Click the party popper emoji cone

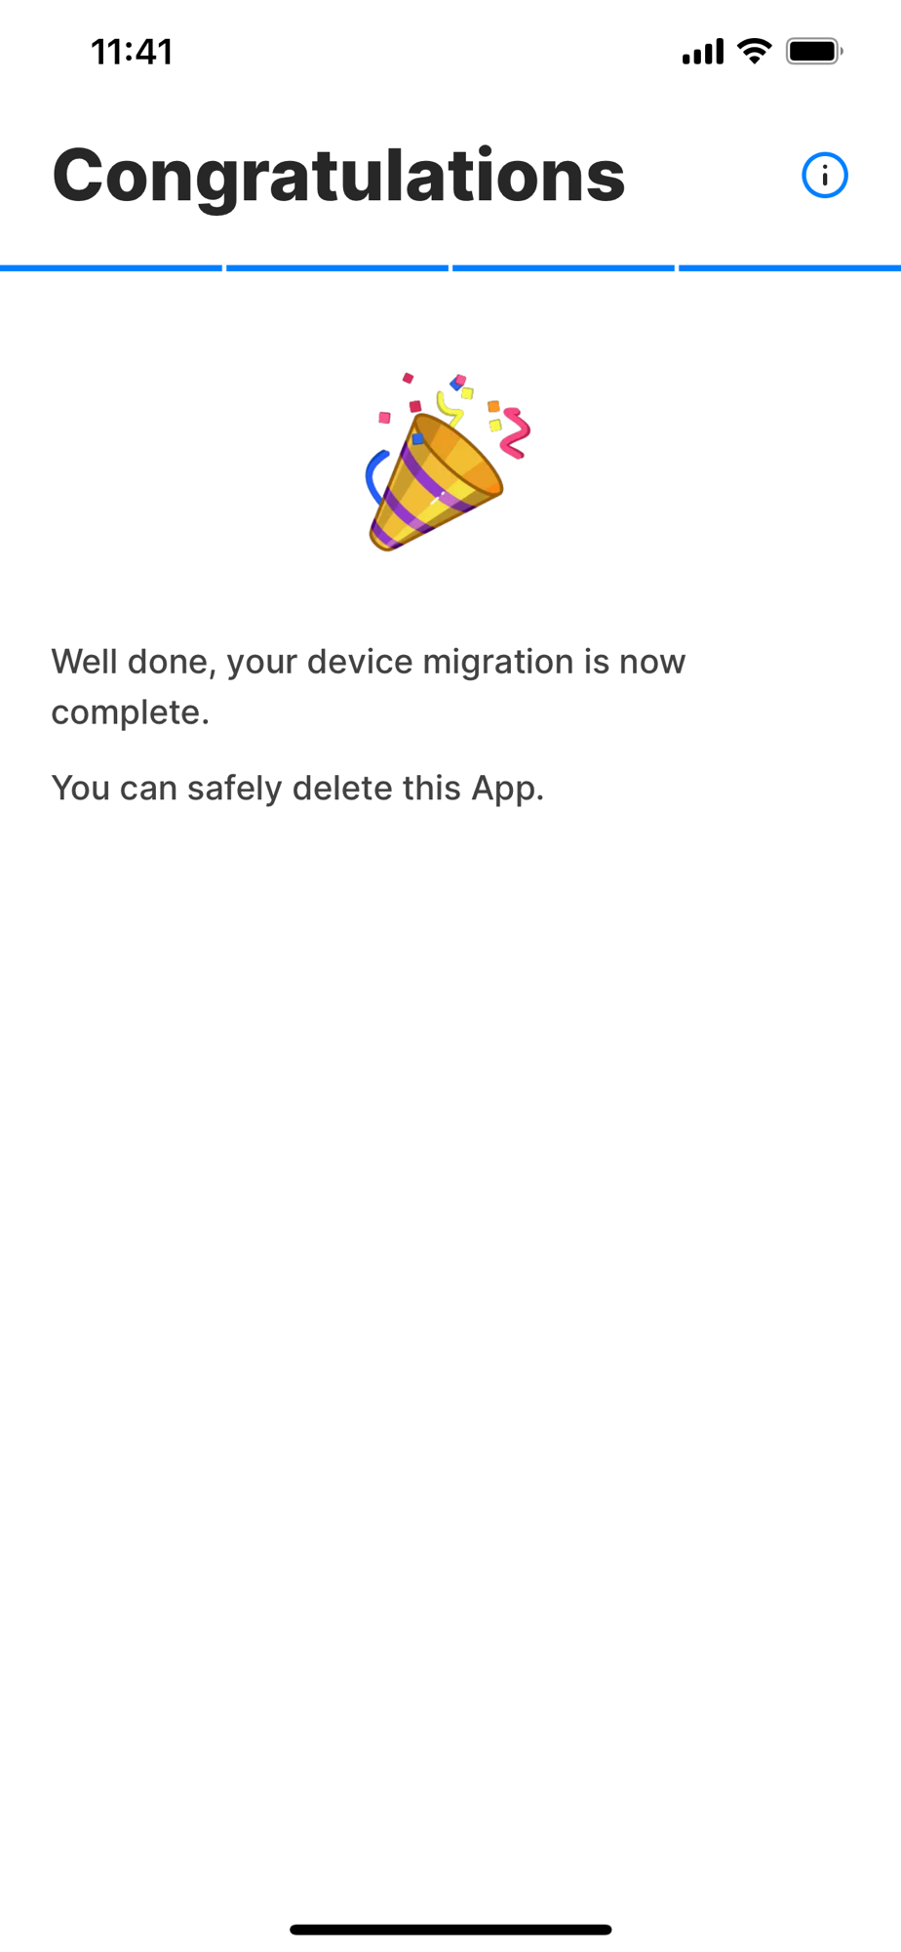point(435,482)
